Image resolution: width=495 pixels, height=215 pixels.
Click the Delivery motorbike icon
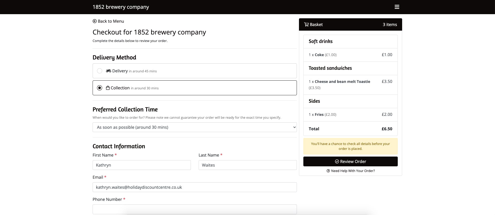point(109,71)
